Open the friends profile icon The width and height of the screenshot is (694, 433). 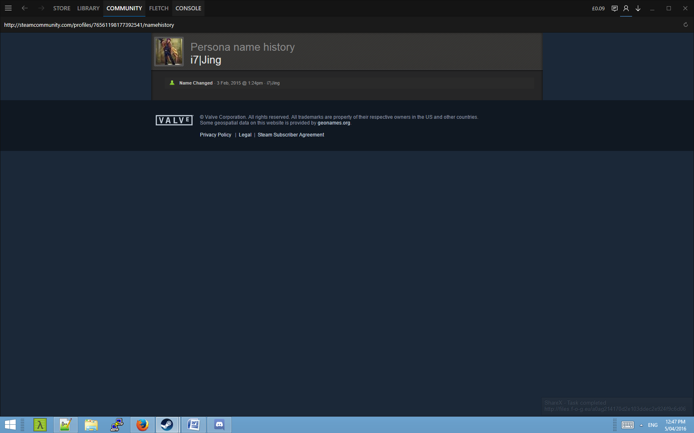(x=626, y=8)
